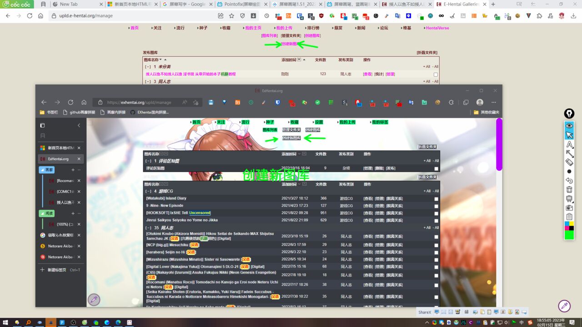Check the box for Island Diary row
This screenshot has height=327, width=582.
tap(436, 199)
